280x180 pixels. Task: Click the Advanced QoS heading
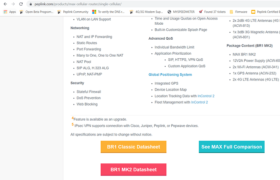(161, 38)
